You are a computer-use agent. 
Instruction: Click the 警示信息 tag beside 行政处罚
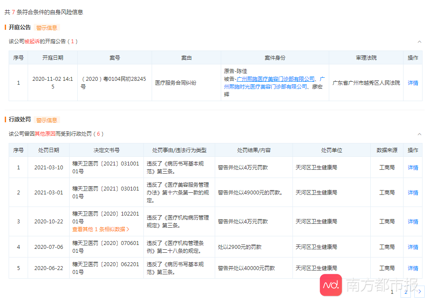point(46,120)
